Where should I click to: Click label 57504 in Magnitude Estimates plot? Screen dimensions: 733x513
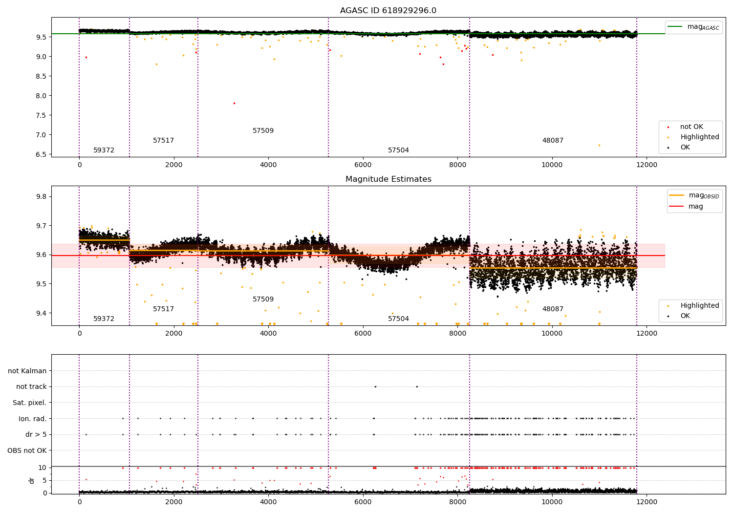398,319
